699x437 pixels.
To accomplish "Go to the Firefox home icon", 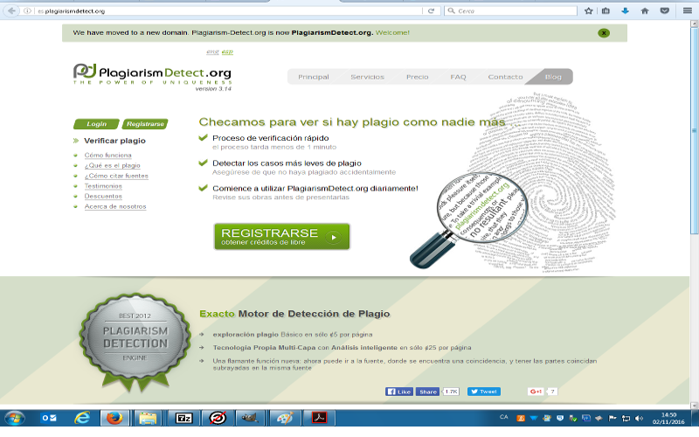I will (x=645, y=10).
